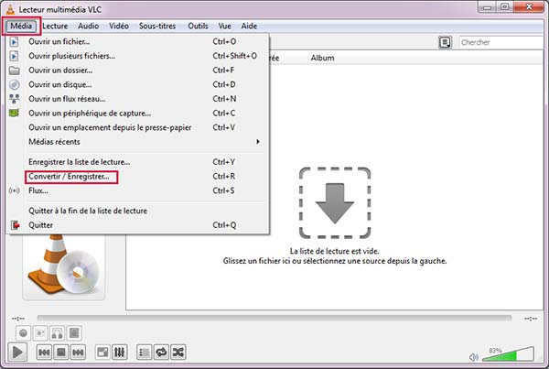The height and width of the screenshot is (369, 549).
Task: Click the empty playlist drop-zone arrow
Action: pos(335,203)
